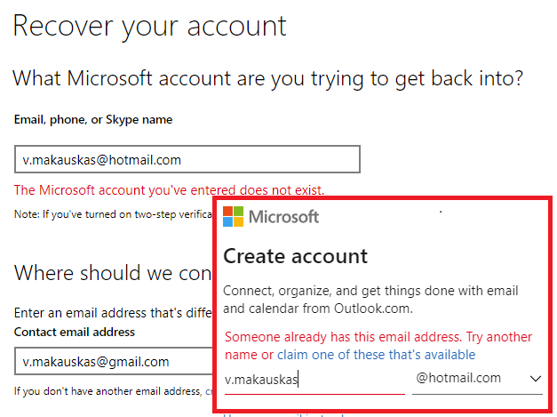This screenshot has width=557, height=417.
Task: Click "If you don't have another email" text
Action: (x=107, y=390)
